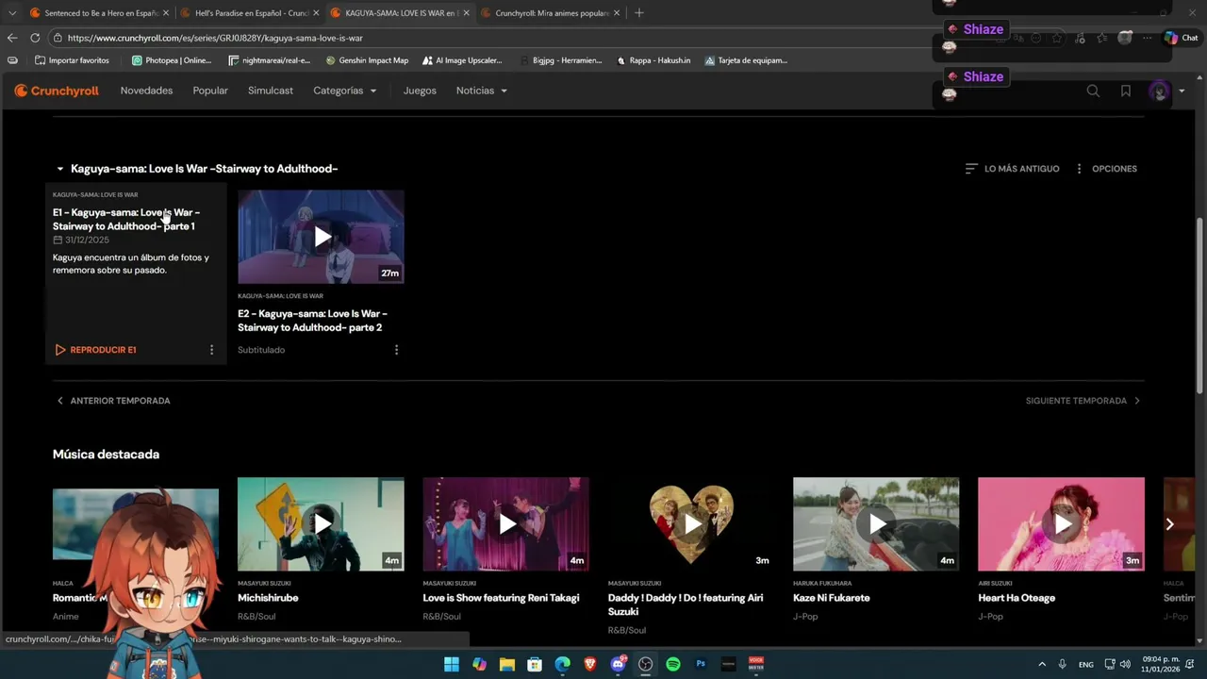Reload the current page

[x=35, y=38]
